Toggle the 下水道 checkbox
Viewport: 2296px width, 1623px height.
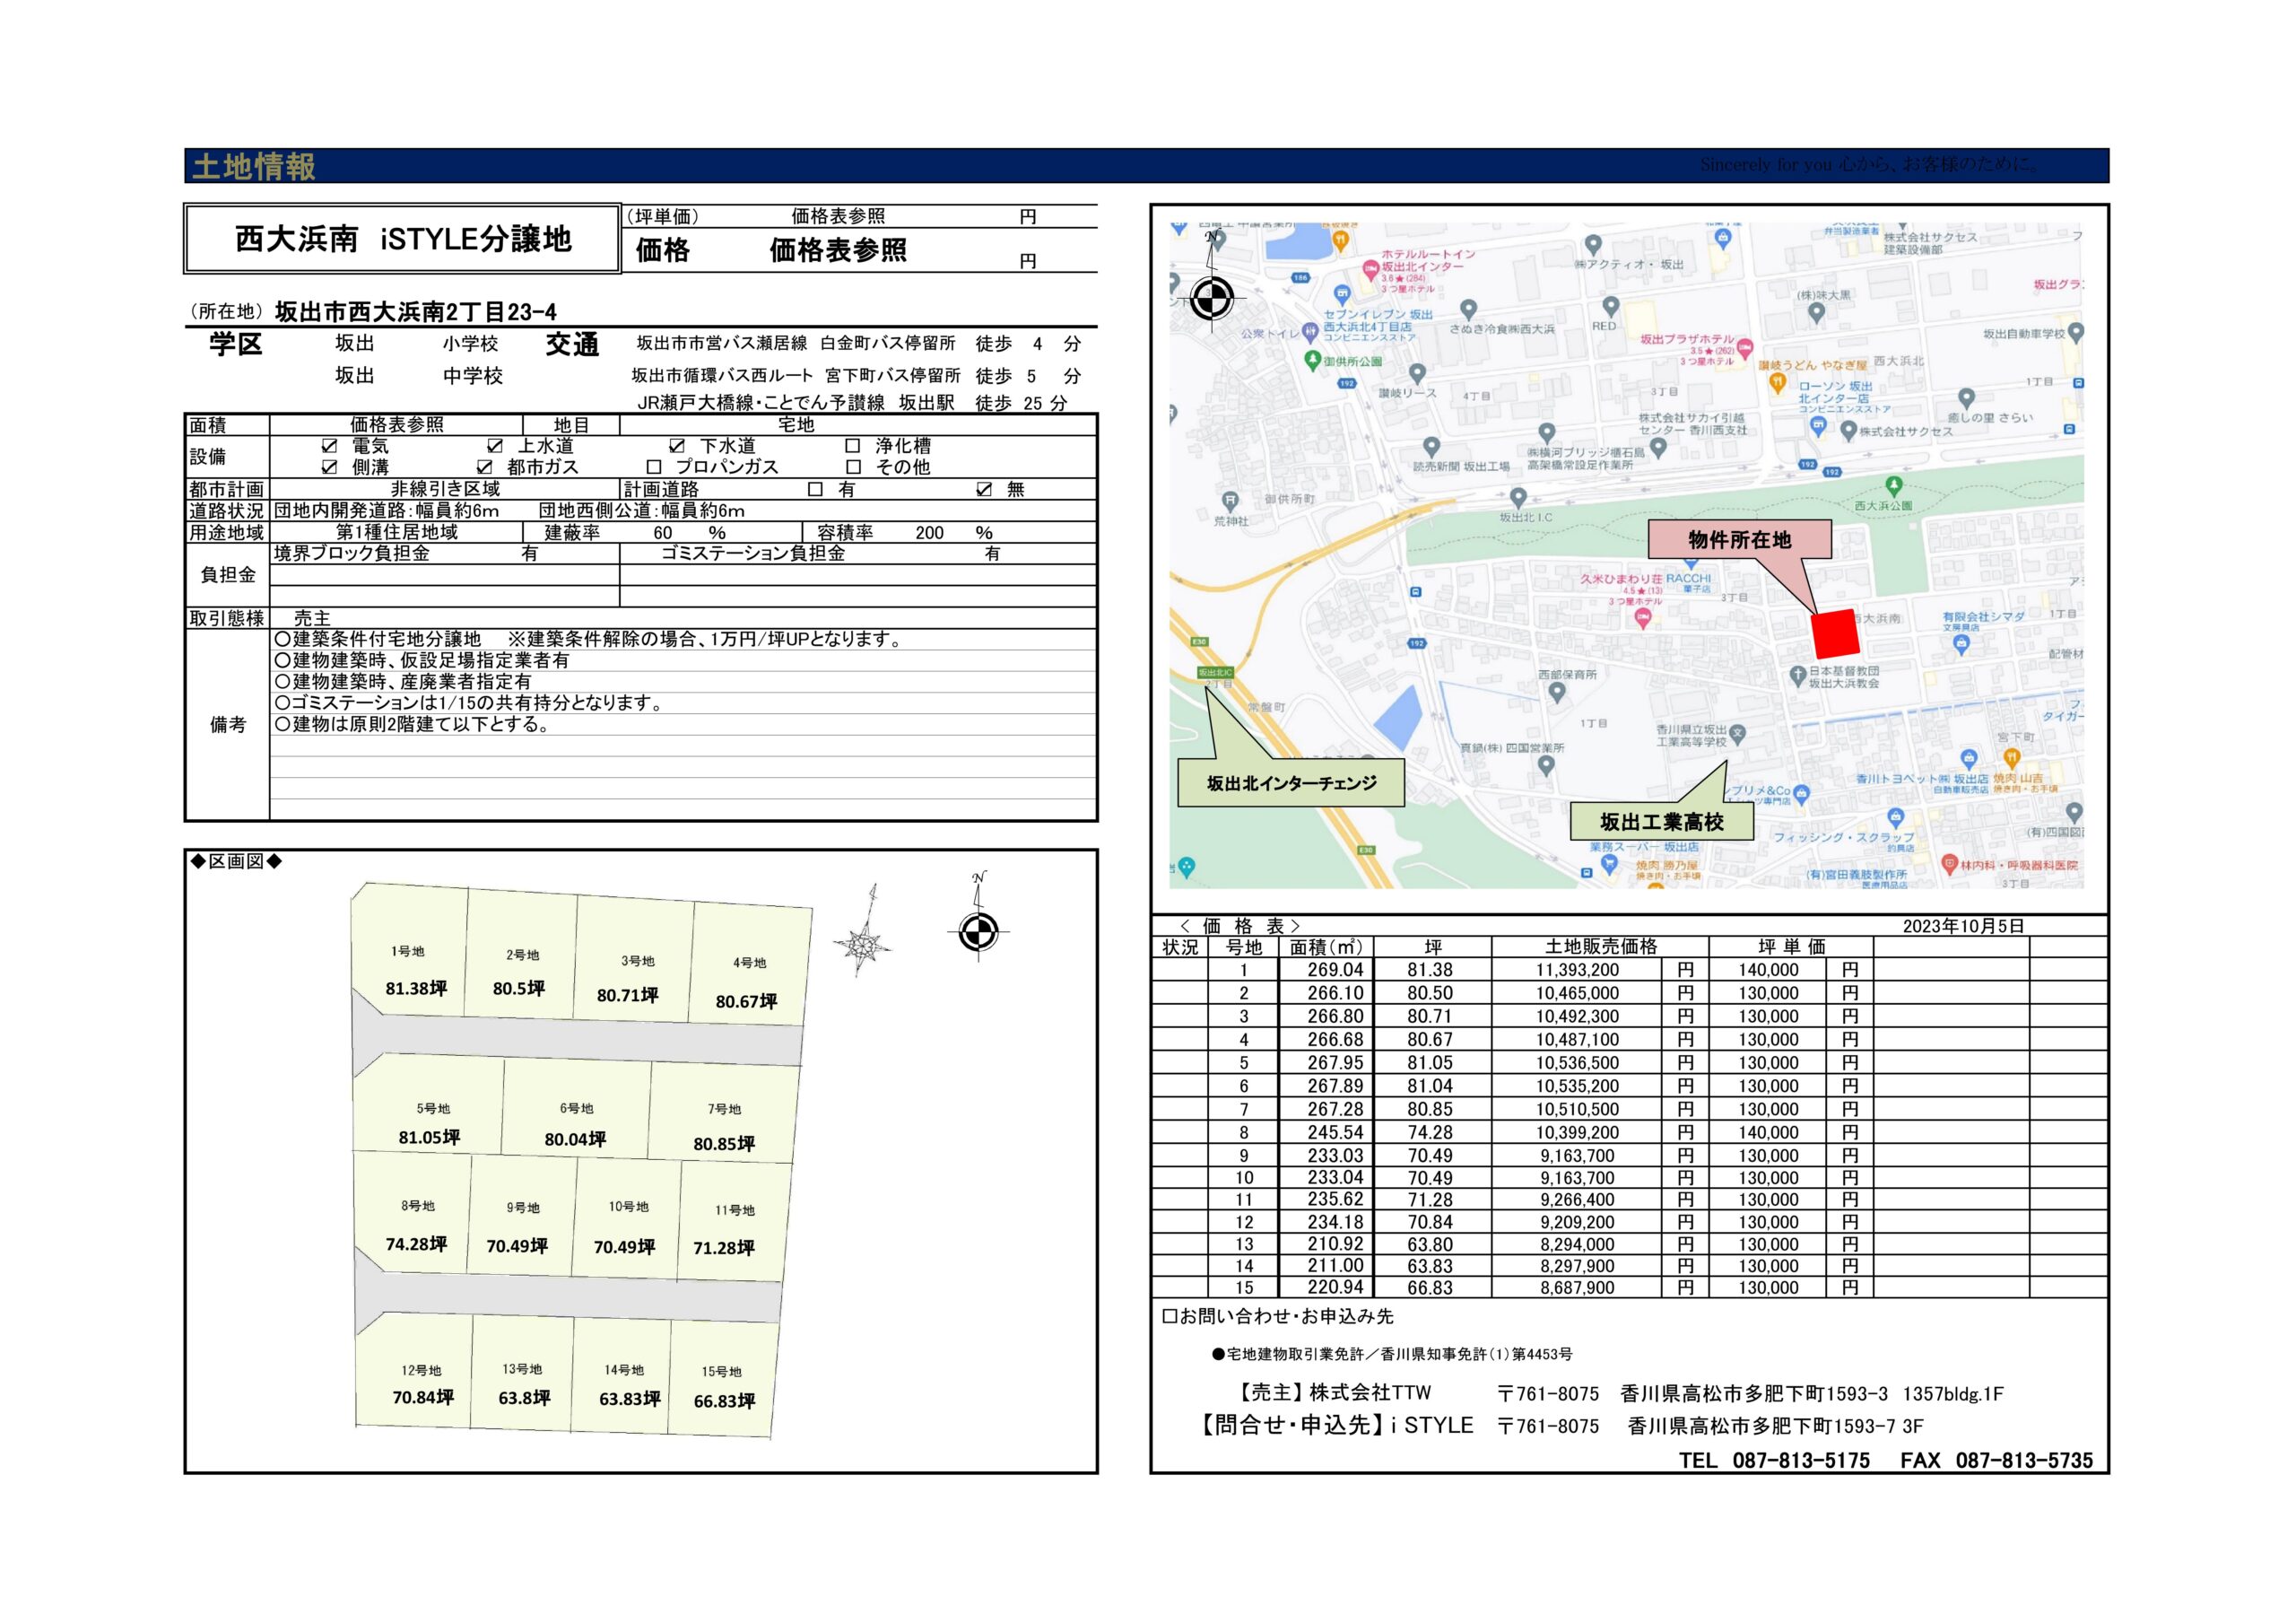click(x=676, y=446)
